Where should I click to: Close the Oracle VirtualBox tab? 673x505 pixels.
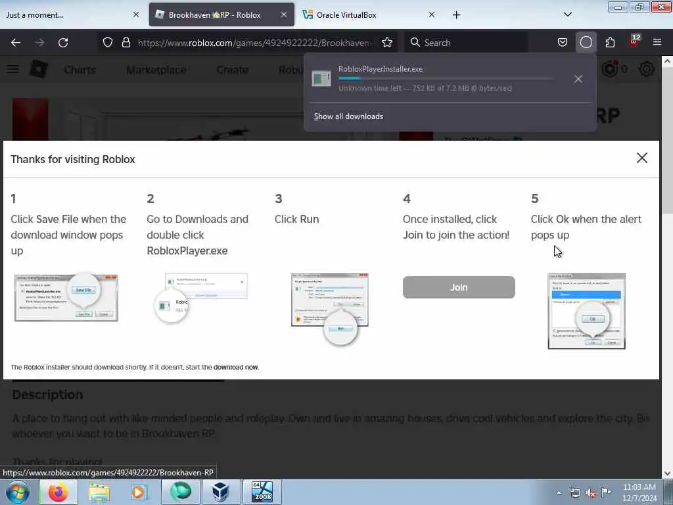432,14
